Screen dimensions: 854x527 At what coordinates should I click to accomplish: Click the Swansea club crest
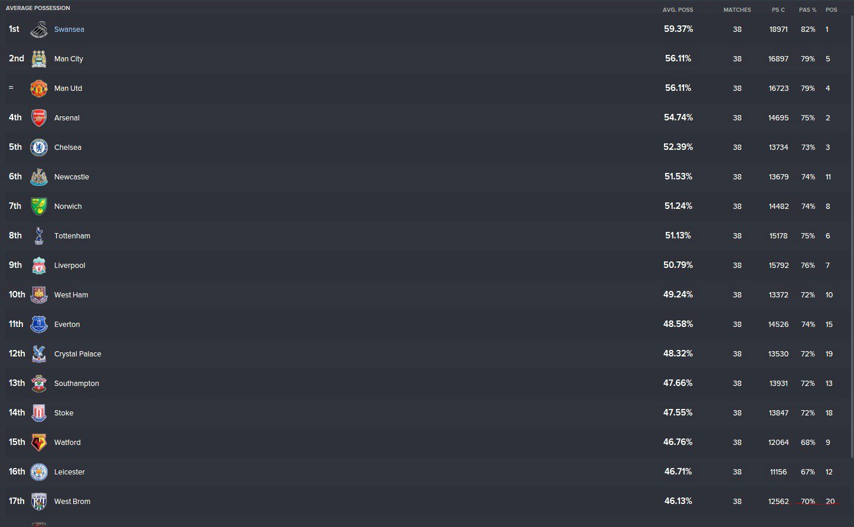coord(39,30)
